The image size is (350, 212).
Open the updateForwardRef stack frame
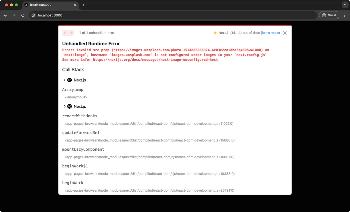coord(81,133)
